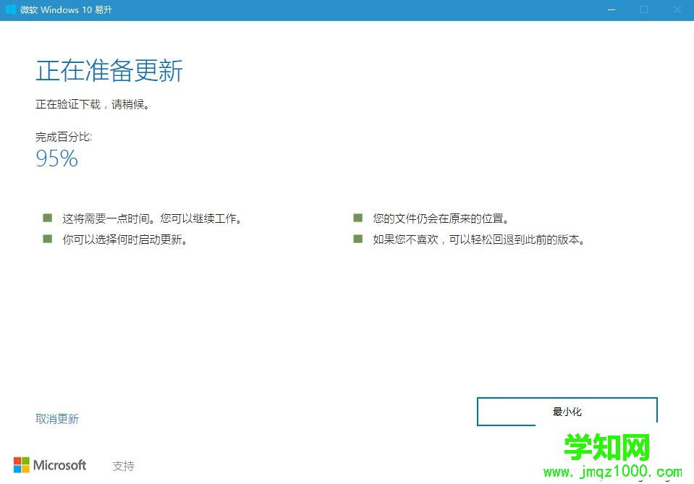Click the four-square Microsoft symbol next to the wordmark
Screen dimensions: 694x484
click(22, 465)
